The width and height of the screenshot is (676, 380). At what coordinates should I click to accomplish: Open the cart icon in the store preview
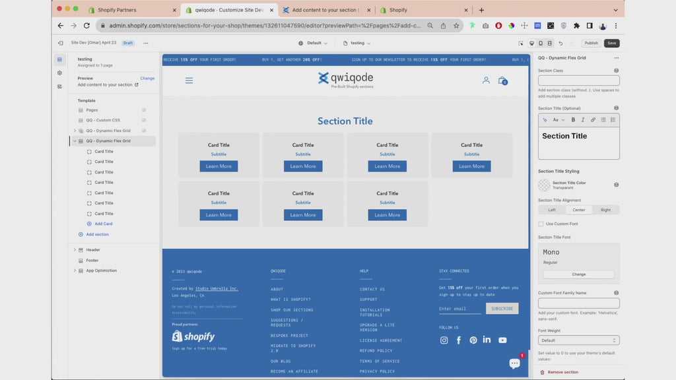(502, 80)
